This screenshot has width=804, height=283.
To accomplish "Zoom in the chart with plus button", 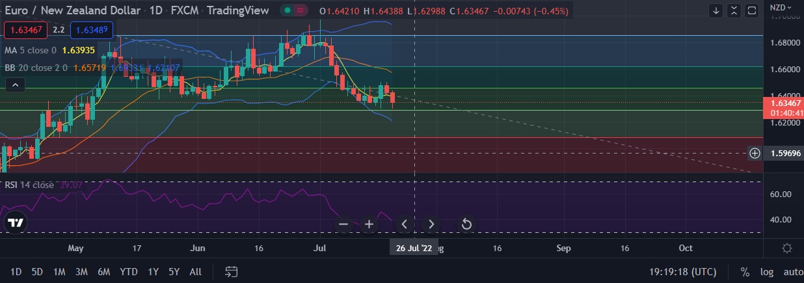I will [369, 224].
